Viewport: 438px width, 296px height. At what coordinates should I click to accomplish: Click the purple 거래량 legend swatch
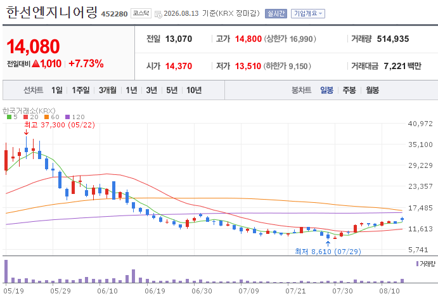click(417, 264)
